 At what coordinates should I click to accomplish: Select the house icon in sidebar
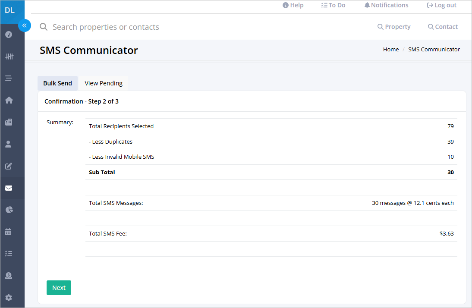click(9, 100)
